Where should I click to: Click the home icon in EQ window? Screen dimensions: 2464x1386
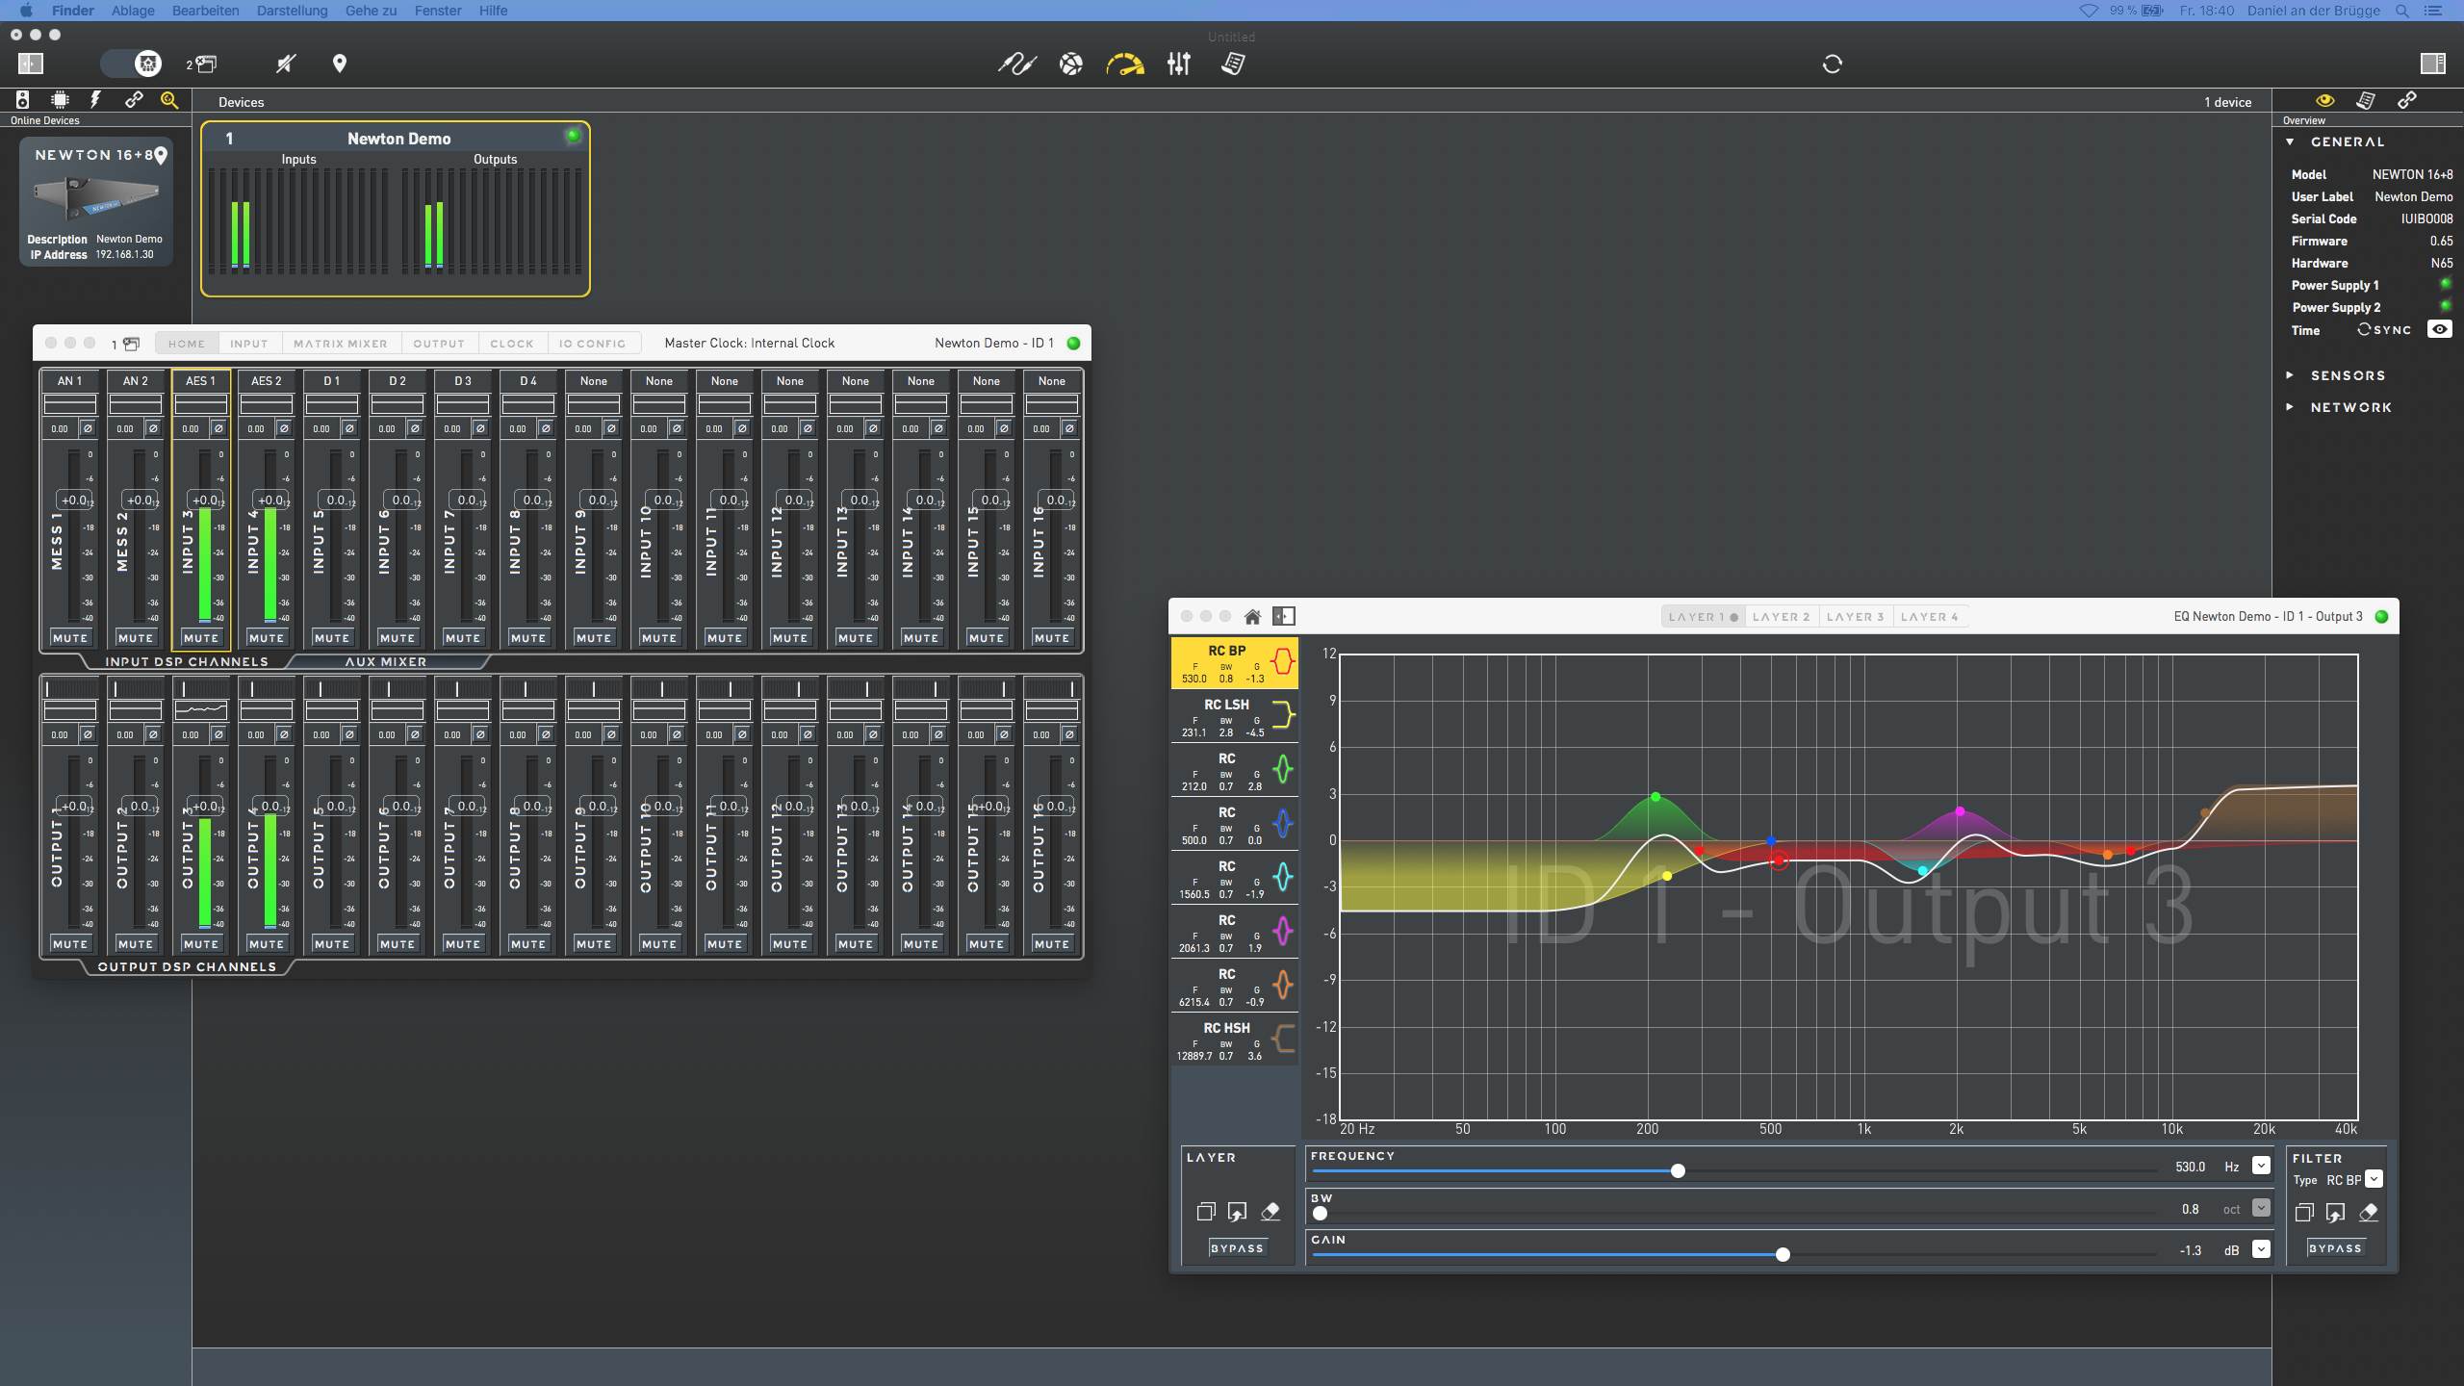pos(1252,617)
